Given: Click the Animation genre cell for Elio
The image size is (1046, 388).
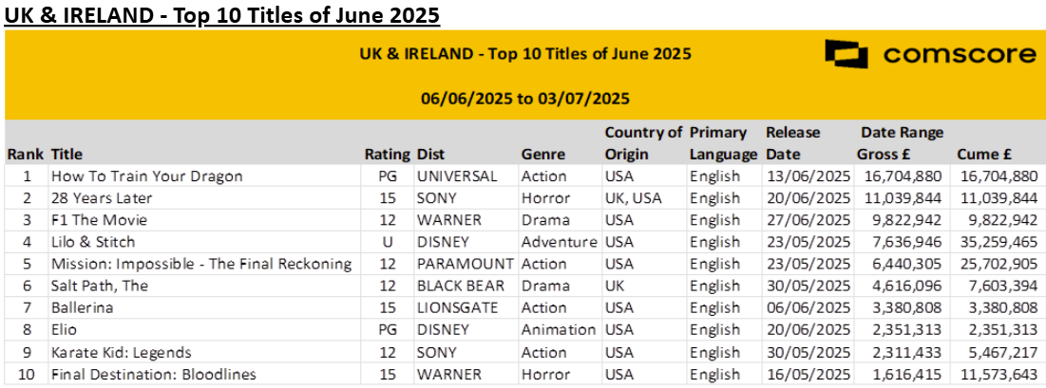Looking at the screenshot, I should [559, 330].
